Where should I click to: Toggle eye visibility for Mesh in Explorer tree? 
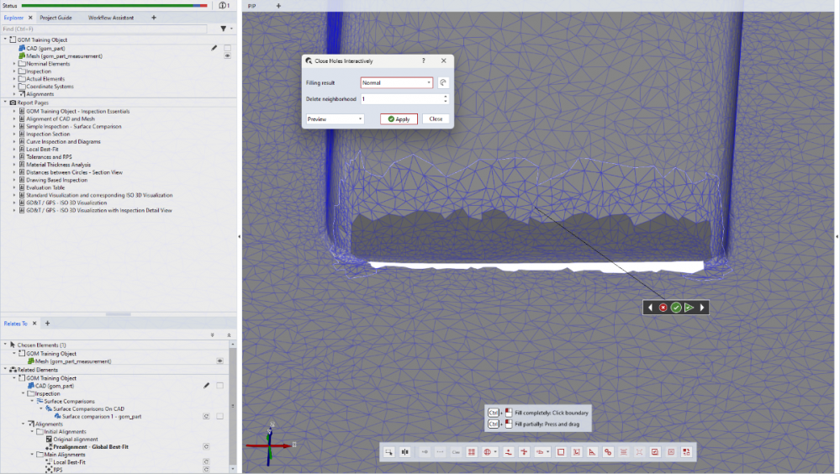click(227, 56)
